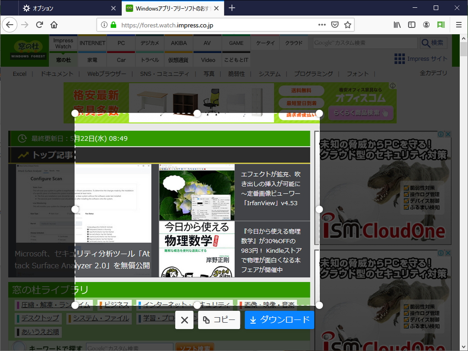Select the 窓の杜 navigation tab

tap(63, 59)
